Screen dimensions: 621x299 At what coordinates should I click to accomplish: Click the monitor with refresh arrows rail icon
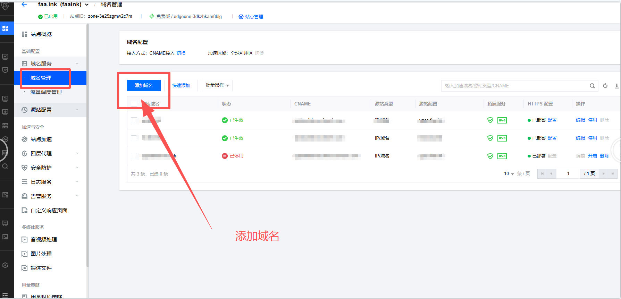pos(5,99)
